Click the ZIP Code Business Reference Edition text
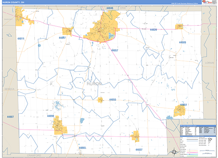The width and height of the screenshot is (218, 158). click(185, 3)
